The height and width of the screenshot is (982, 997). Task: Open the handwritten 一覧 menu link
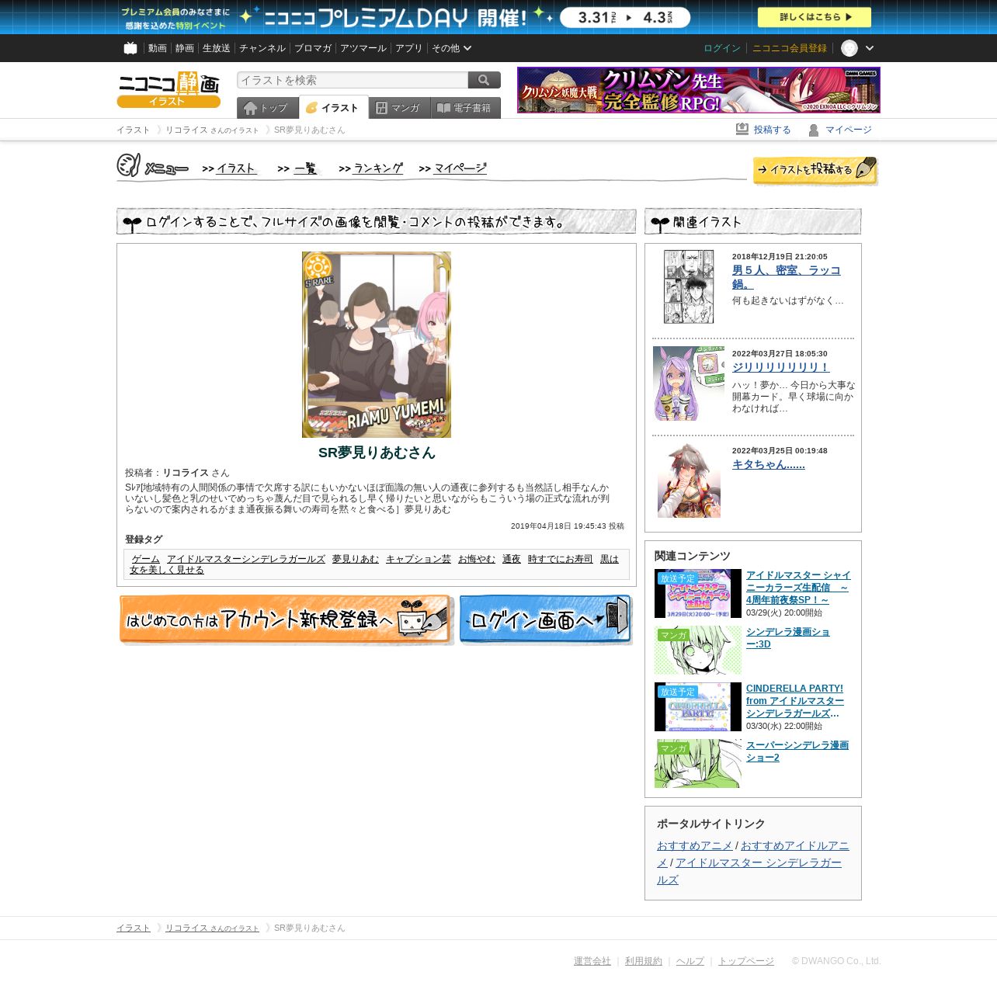pyautogui.click(x=299, y=168)
